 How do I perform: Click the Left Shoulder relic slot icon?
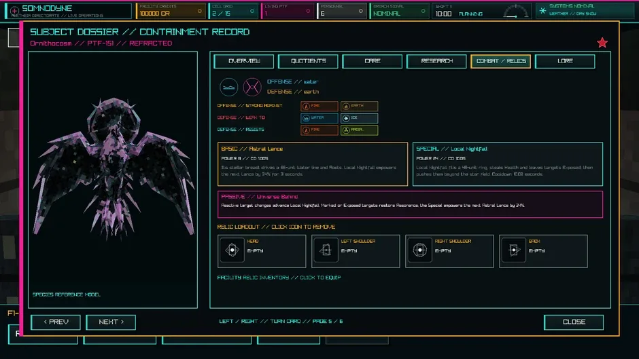tap(326, 250)
